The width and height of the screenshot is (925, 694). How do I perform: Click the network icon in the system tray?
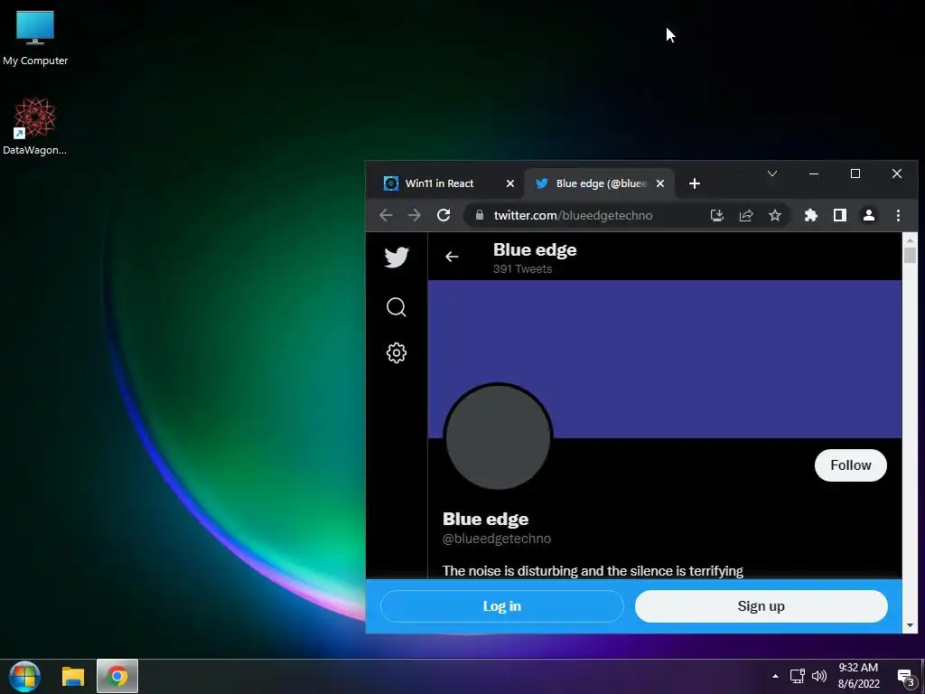pos(798,676)
